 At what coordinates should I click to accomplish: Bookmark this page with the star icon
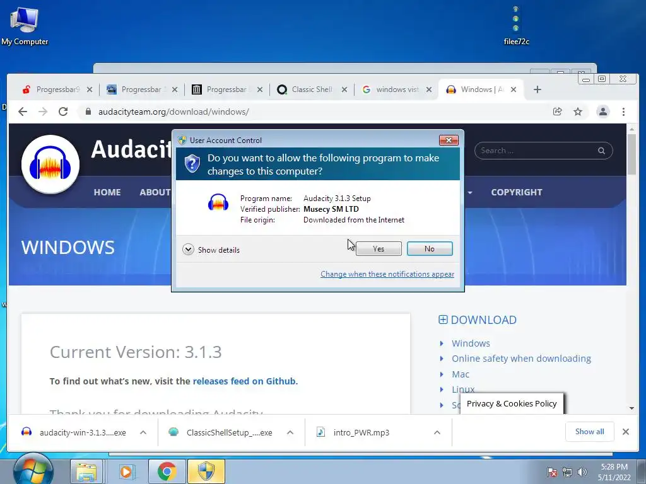578,112
